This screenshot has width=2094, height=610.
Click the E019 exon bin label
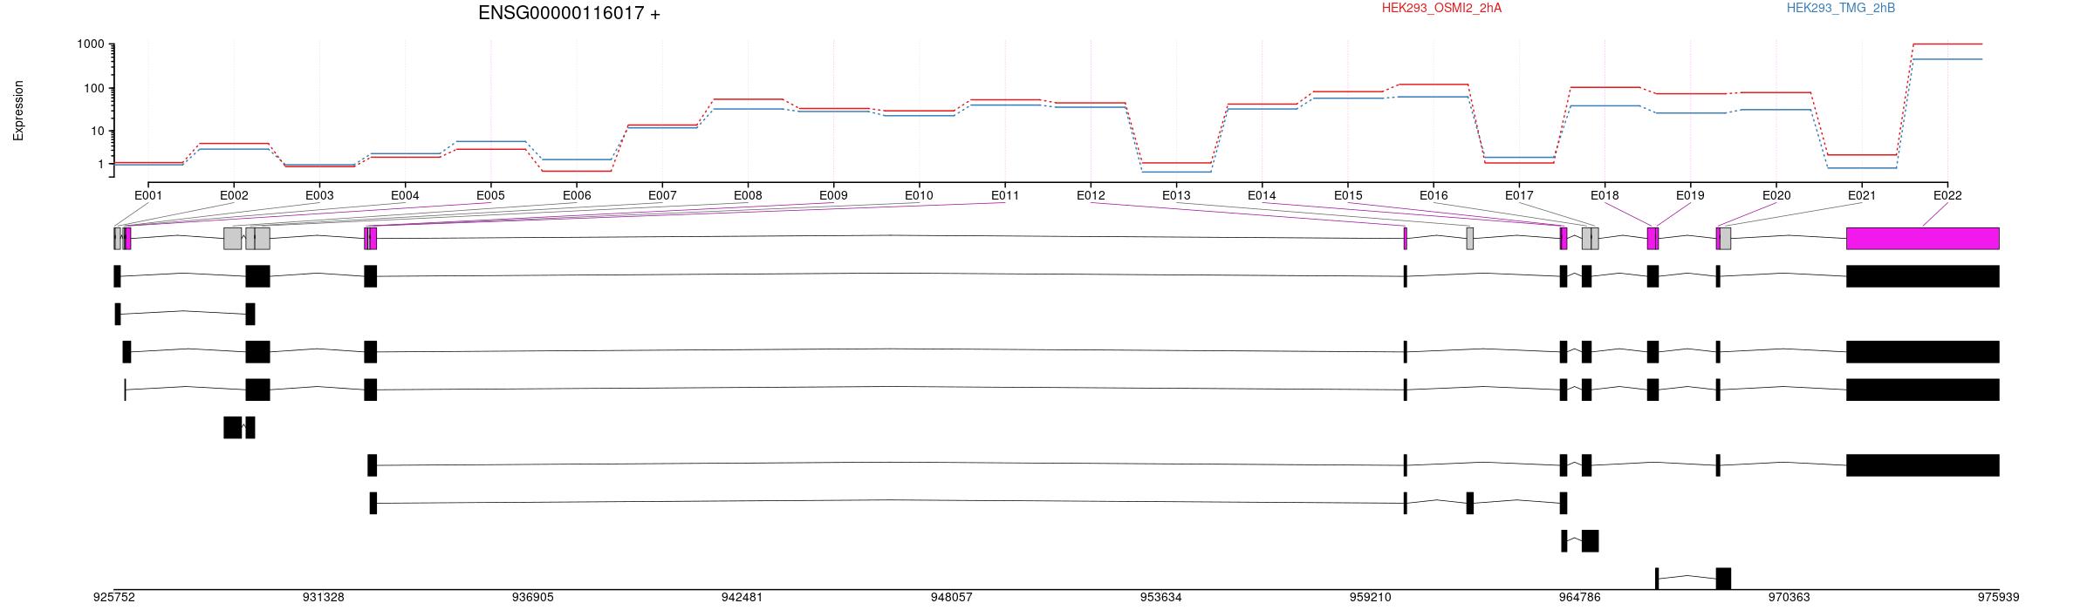pos(1690,195)
